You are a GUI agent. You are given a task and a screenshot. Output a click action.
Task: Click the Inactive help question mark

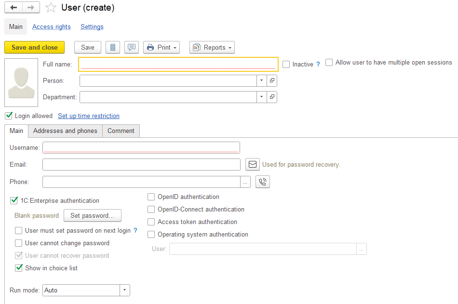[318, 64]
